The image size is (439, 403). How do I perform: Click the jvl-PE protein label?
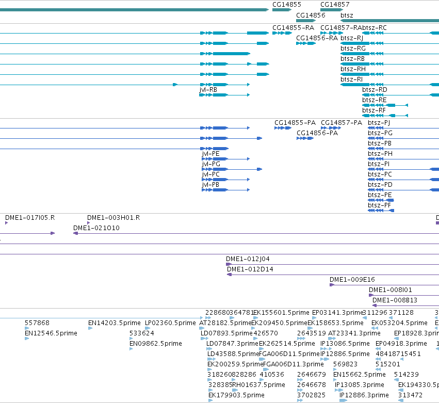coord(210,154)
